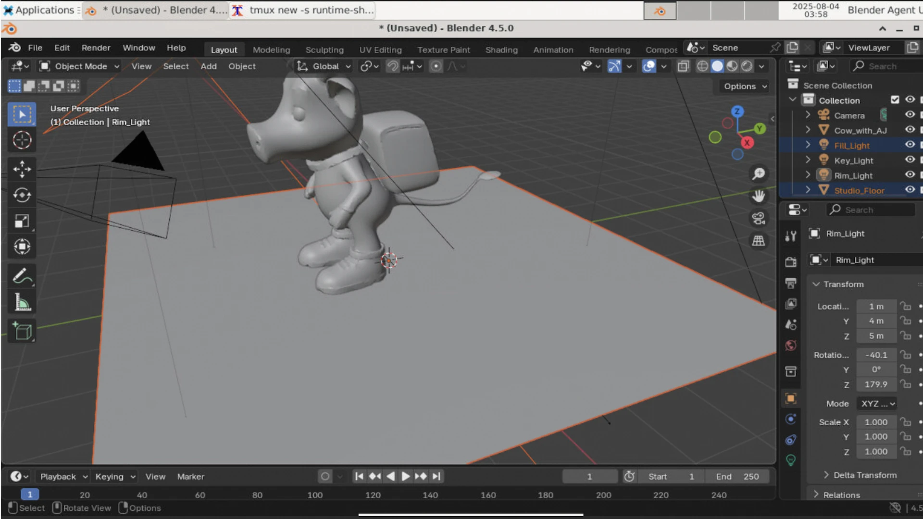Collapse the Transform panel
The image size is (923, 519).
tap(843, 284)
